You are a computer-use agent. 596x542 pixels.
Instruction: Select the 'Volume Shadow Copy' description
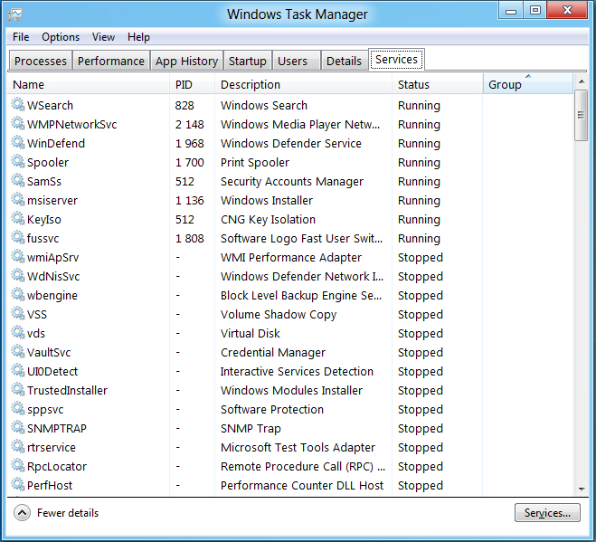click(x=279, y=315)
